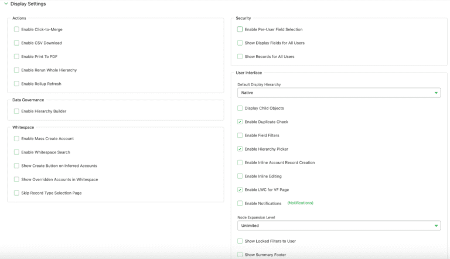The height and width of the screenshot is (259, 450).
Task: Open the Node Expansion Level dropdown
Action: point(339,226)
